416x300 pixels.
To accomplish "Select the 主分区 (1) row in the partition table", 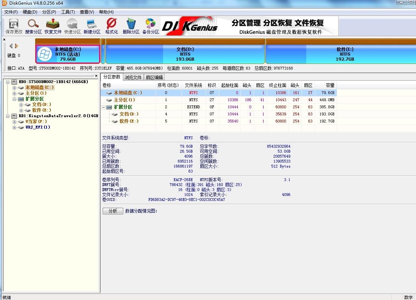I will click(218, 100).
